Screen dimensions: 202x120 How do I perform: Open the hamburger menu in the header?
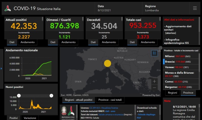(x=195, y=8)
